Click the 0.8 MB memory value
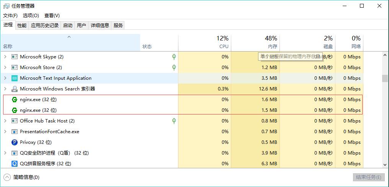The height and width of the screenshot is (187, 389). point(269,121)
